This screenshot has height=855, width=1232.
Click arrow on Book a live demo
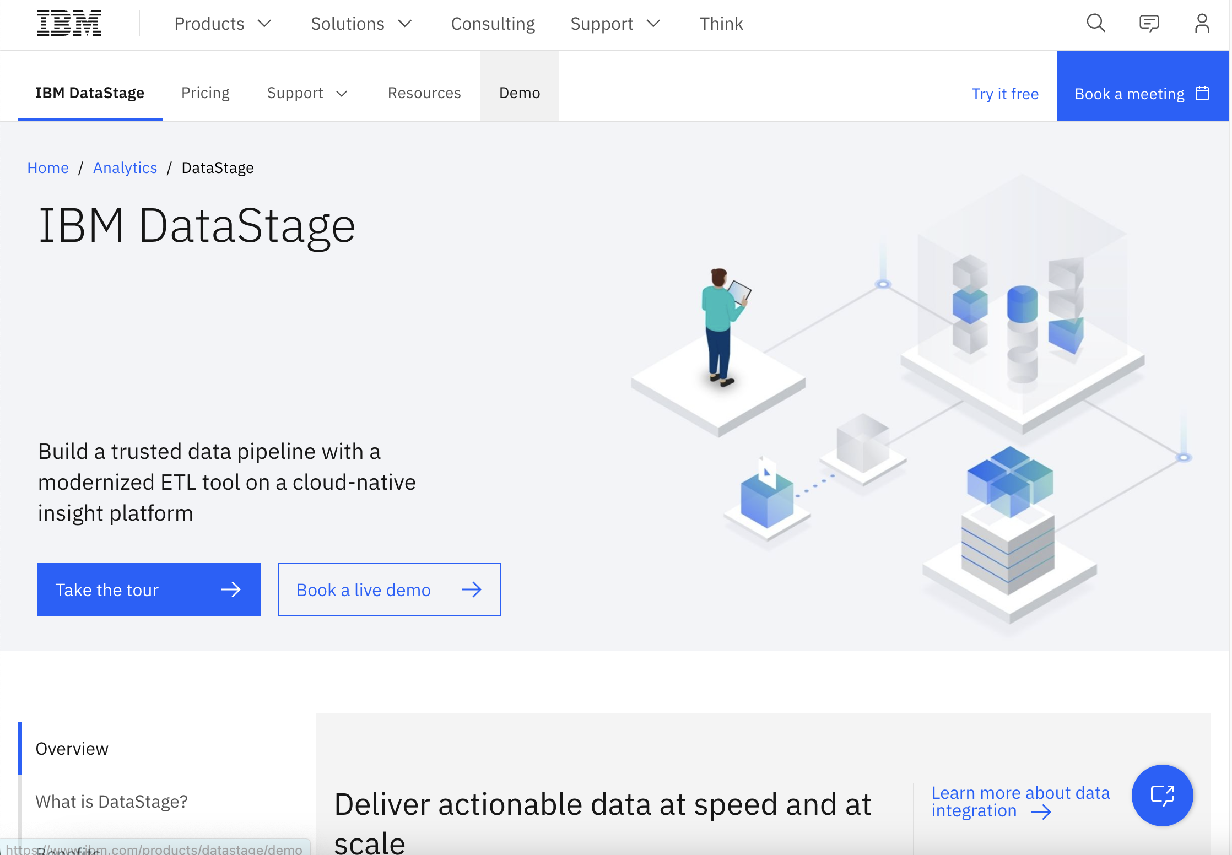coord(472,589)
